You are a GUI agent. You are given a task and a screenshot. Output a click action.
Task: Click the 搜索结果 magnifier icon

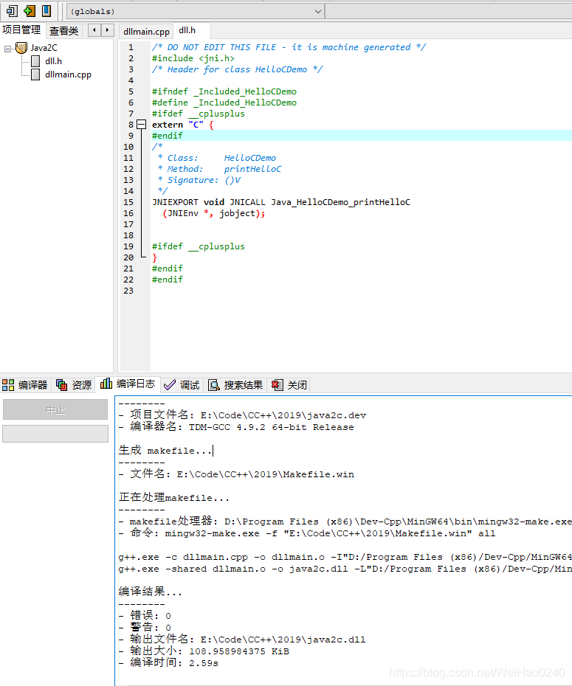pos(213,385)
